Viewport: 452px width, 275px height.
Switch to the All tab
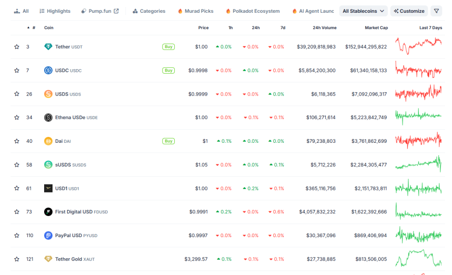21,11
